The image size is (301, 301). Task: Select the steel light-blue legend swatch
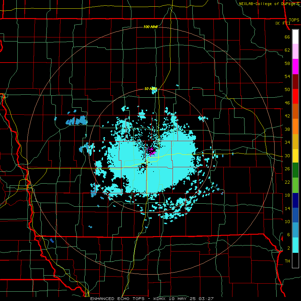(295, 230)
